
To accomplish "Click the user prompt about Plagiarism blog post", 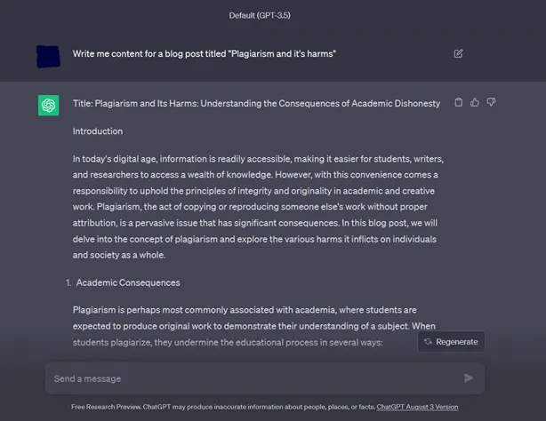I will pyautogui.click(x=204, y=54).
